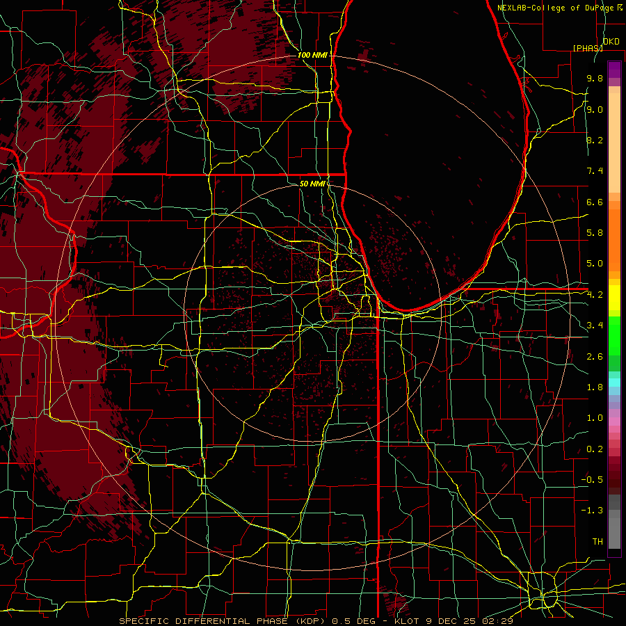Select the 100 NMI range ring label

(x=312, y=55)
